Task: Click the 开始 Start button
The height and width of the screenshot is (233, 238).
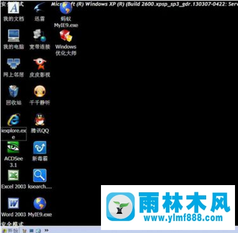Action: [10, 231]
